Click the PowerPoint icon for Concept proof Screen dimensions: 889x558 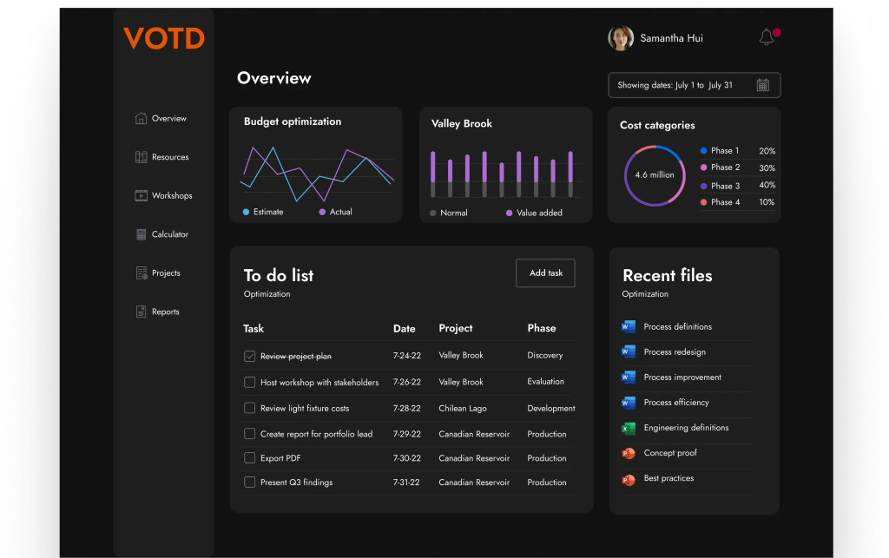629,453
